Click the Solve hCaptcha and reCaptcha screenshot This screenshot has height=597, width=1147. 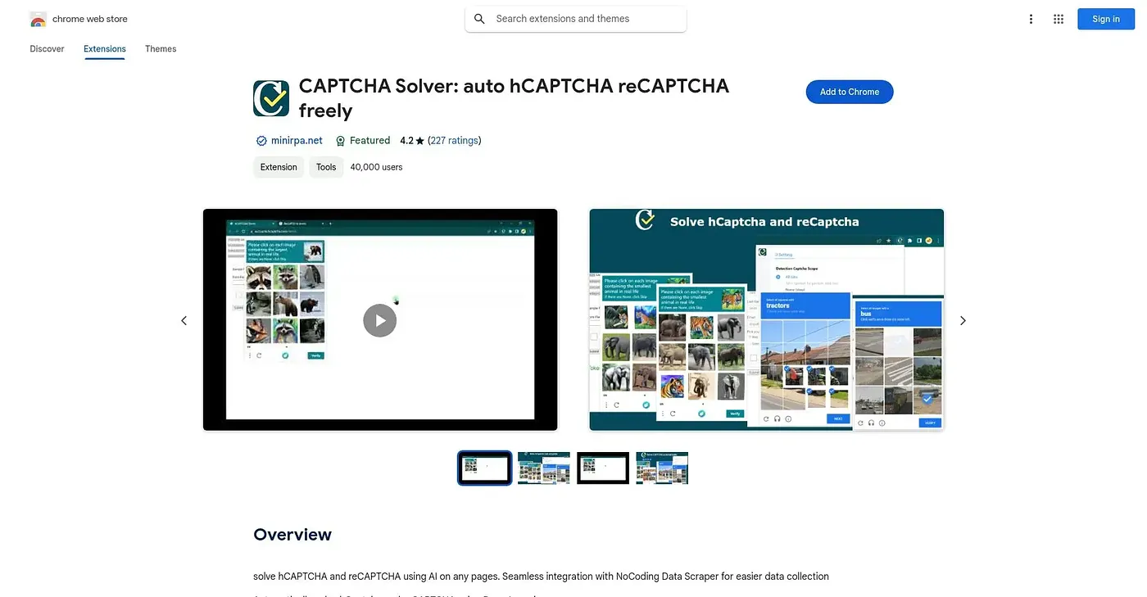point(767,319)
